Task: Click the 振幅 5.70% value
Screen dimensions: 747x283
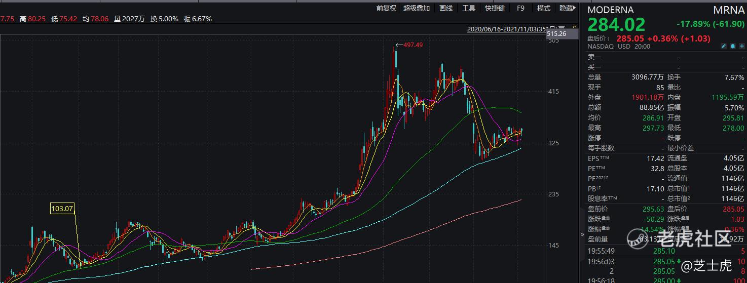Action: [735, 108]
